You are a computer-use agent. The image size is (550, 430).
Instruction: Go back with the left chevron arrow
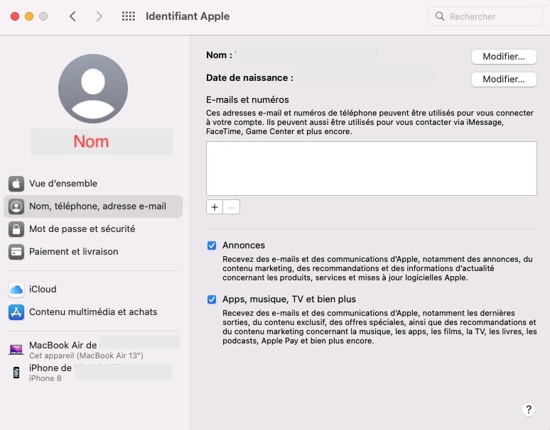click(72, 16)
